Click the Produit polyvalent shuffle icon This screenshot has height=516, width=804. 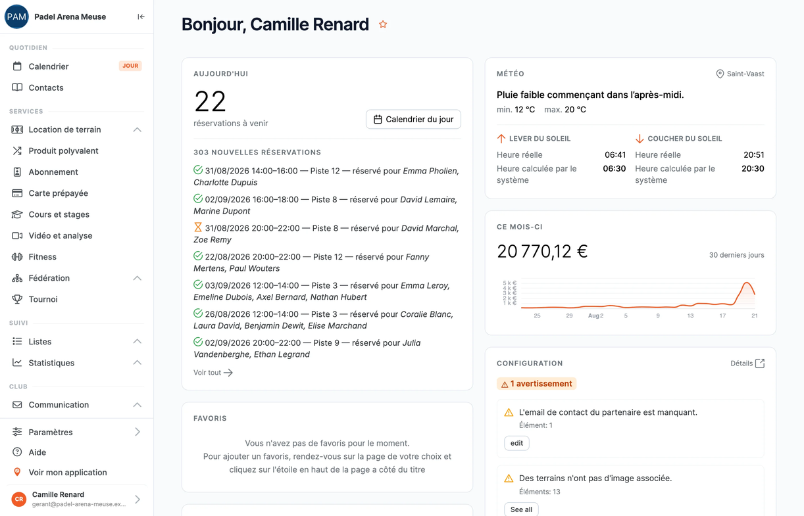(17, 151)
